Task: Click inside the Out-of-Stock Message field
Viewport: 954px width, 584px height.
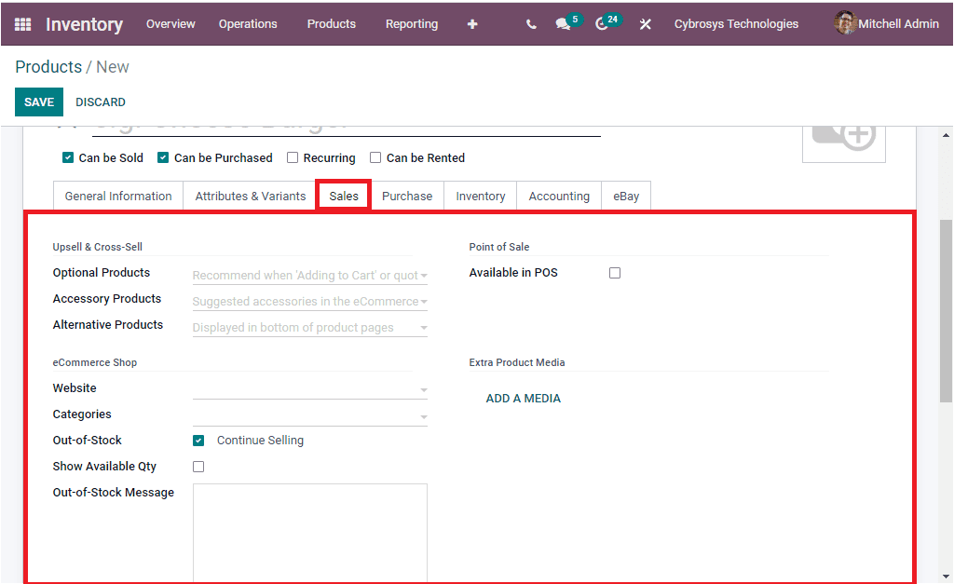Action: (309, 531)
